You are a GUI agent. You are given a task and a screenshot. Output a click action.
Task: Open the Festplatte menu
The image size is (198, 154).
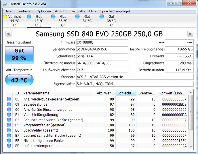click(78, 11)
